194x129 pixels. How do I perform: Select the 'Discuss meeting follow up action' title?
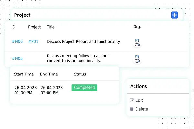(x=79, y=58)
